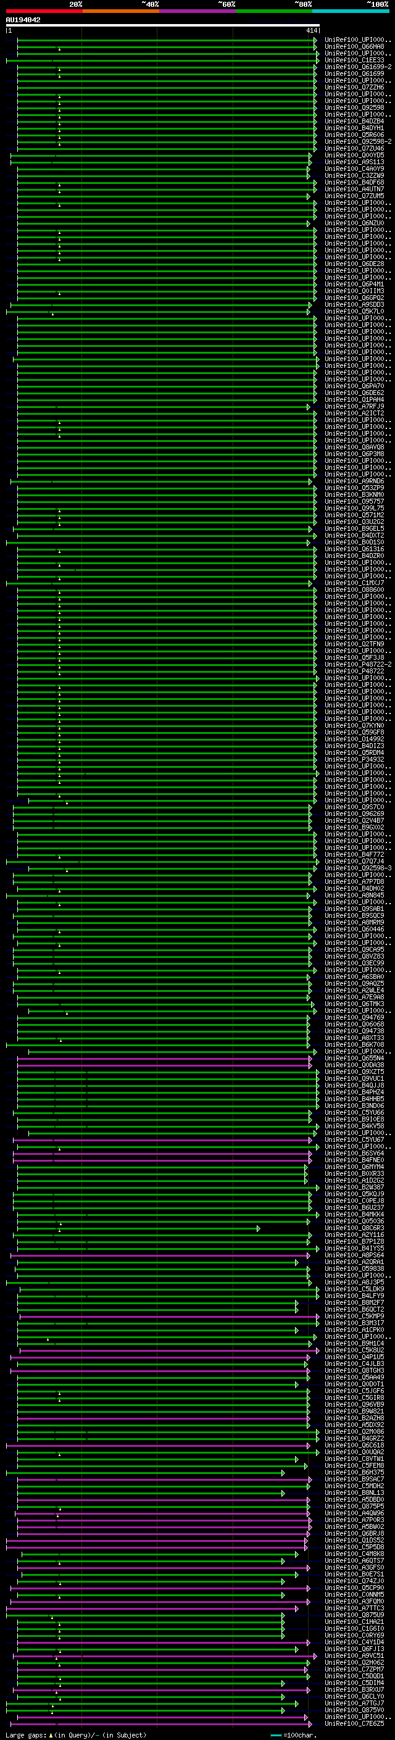Click hit label UniRef100_B6K708
This screenshot has height=1740, width=395.
coord(354,1044)
